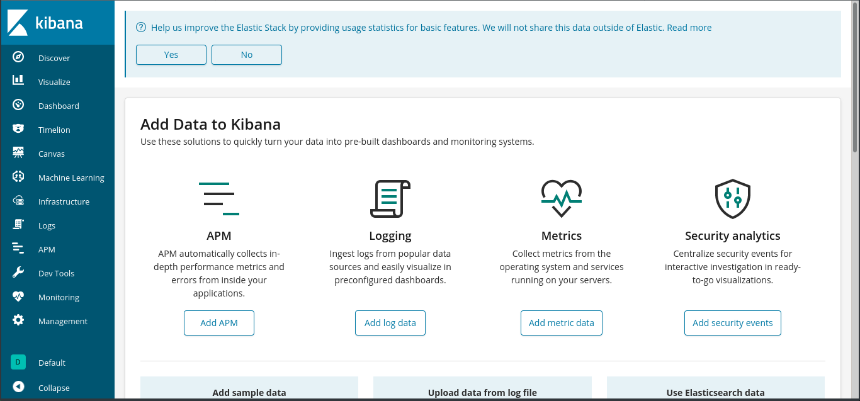Click the Canvas easel icon

click(18, 153)
